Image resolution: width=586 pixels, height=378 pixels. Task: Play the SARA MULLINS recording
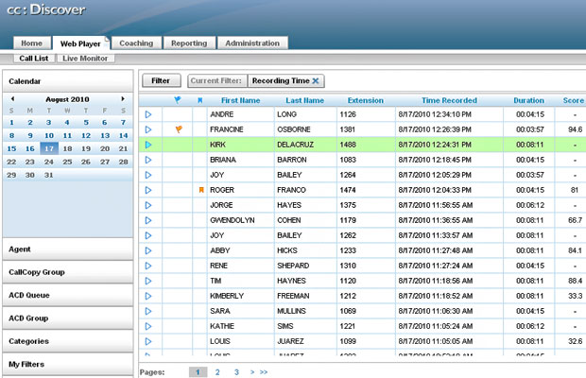(148, 311)
